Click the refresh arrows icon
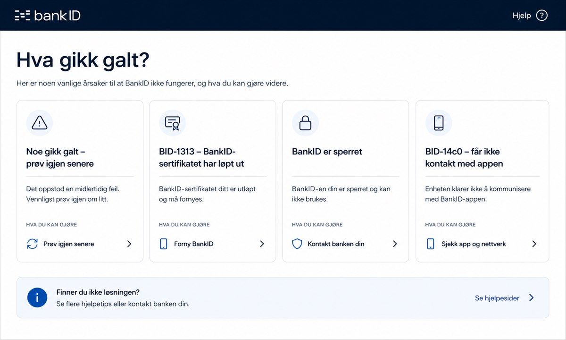 point(32,244)
